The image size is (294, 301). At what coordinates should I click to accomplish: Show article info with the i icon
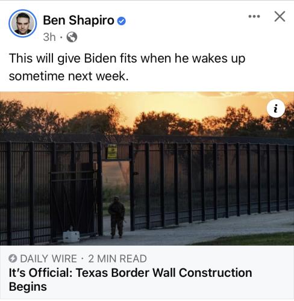(276, 108)
